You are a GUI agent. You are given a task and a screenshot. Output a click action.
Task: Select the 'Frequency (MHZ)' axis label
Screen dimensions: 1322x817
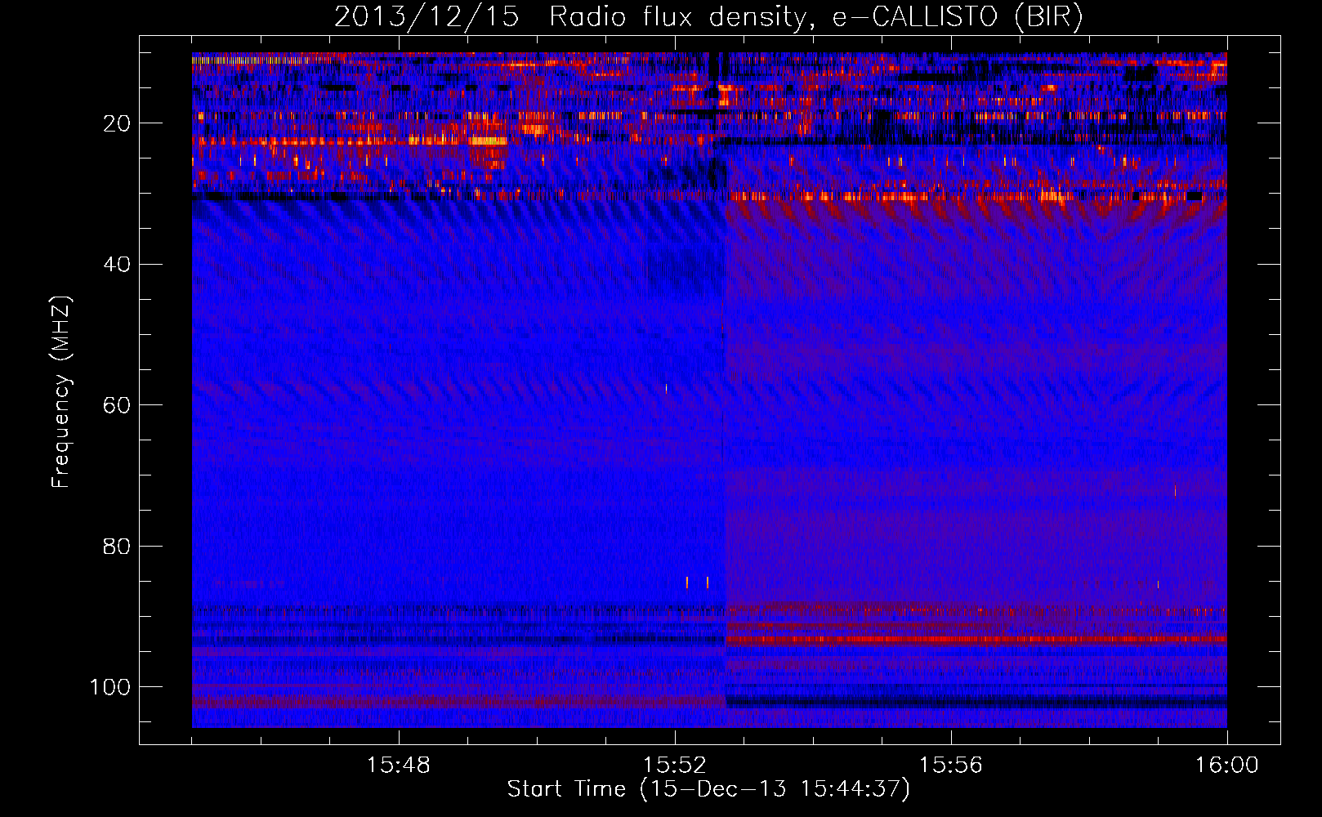tap(61, 392)
